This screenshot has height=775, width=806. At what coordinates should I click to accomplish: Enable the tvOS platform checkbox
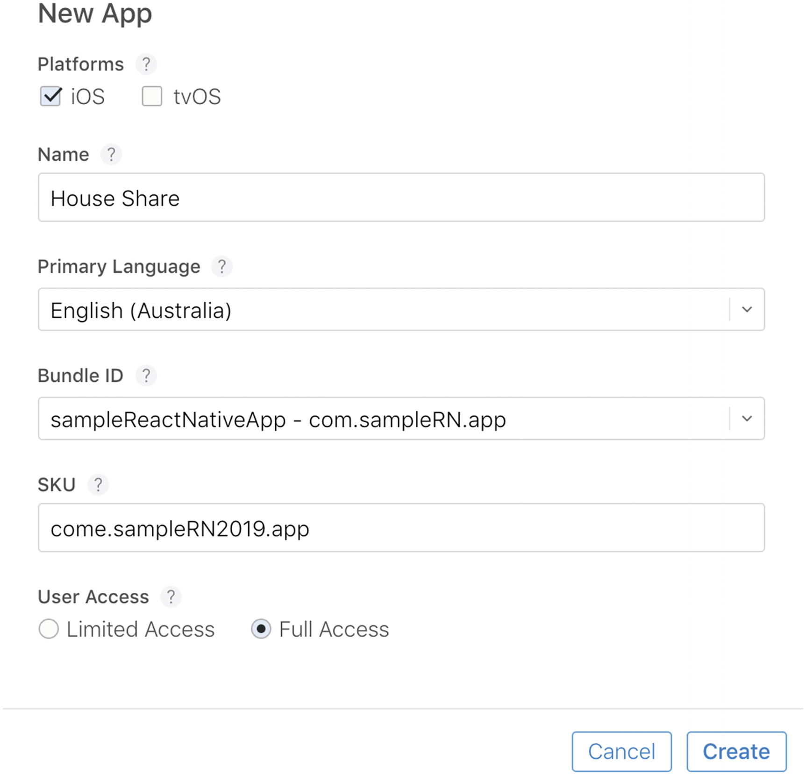coord(152,96)
